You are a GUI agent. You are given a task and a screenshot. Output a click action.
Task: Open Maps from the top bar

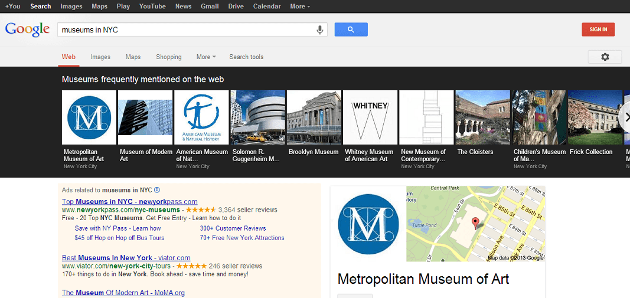100,6
